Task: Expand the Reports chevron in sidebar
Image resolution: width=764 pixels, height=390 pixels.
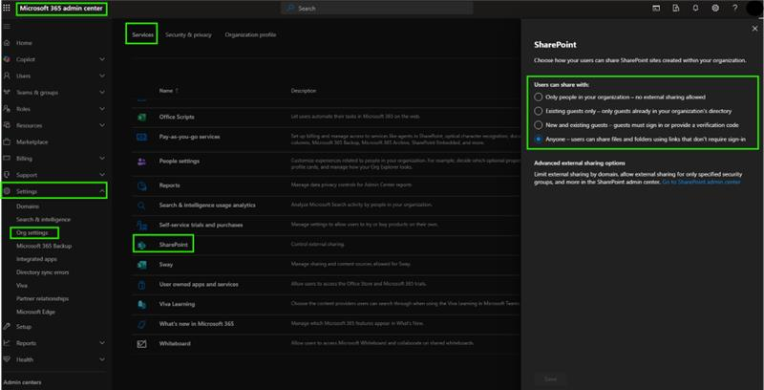Action: 102,343
